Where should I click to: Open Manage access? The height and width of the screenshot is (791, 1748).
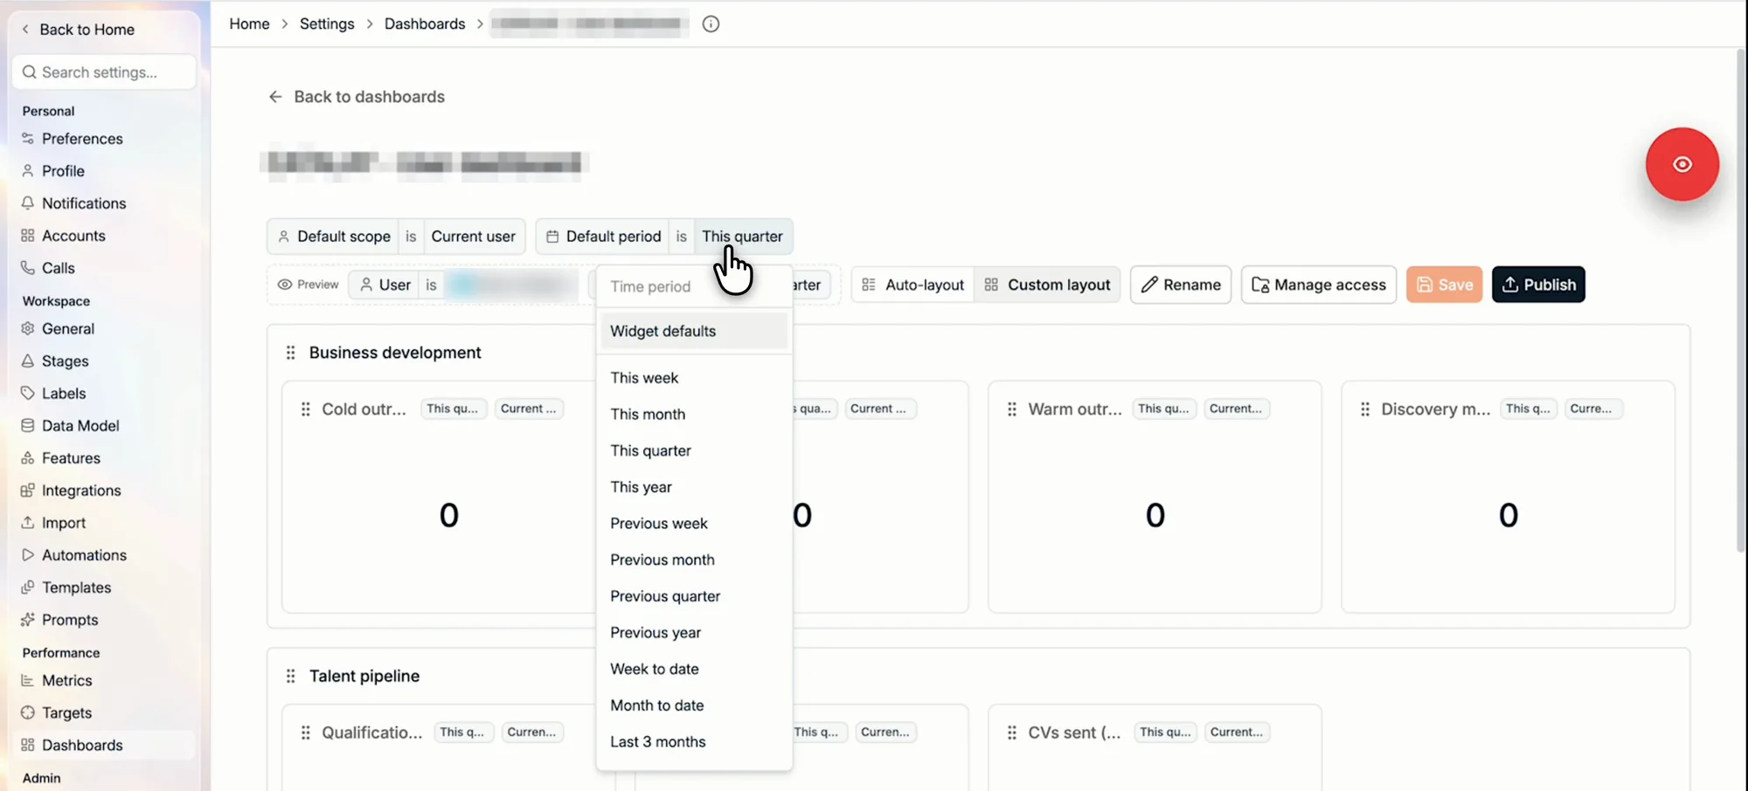[1319, 285]
